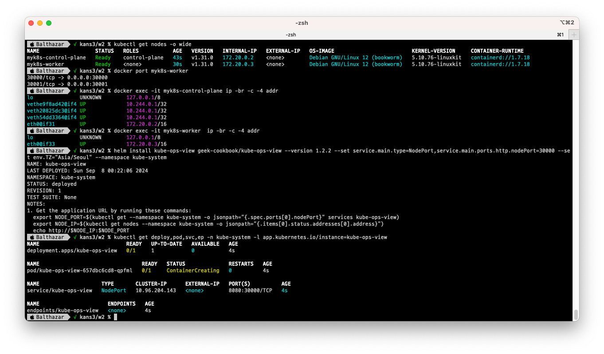Click the text 'deployment.apps/kube-ops-view'
The height and width of the screenshot is (354, 604).
pyautogui.click(x=72, y=251)
